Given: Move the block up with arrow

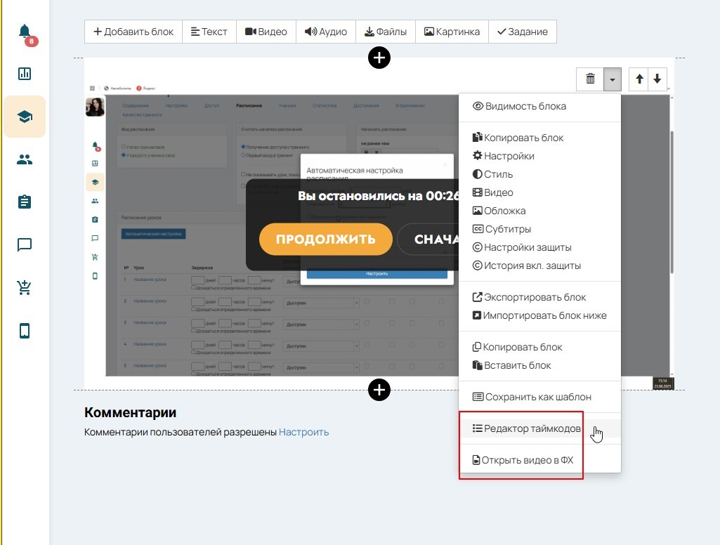Looking at the screenshot, I should [639, 79].
